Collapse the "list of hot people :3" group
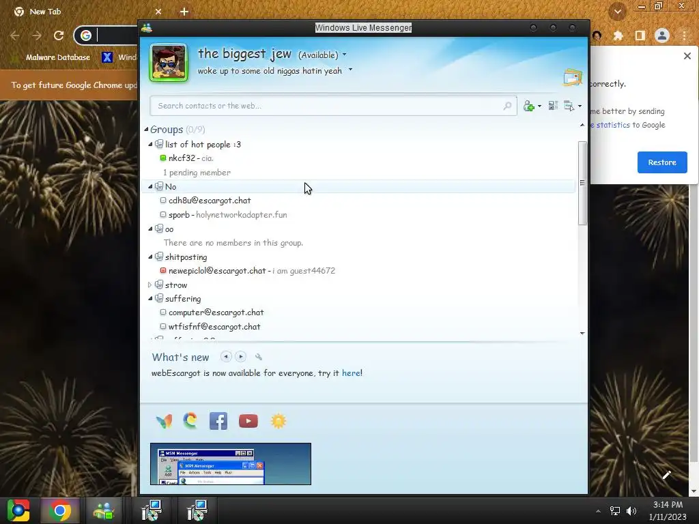This screenshot has height=524, width=699. click(x=150, y=145)
